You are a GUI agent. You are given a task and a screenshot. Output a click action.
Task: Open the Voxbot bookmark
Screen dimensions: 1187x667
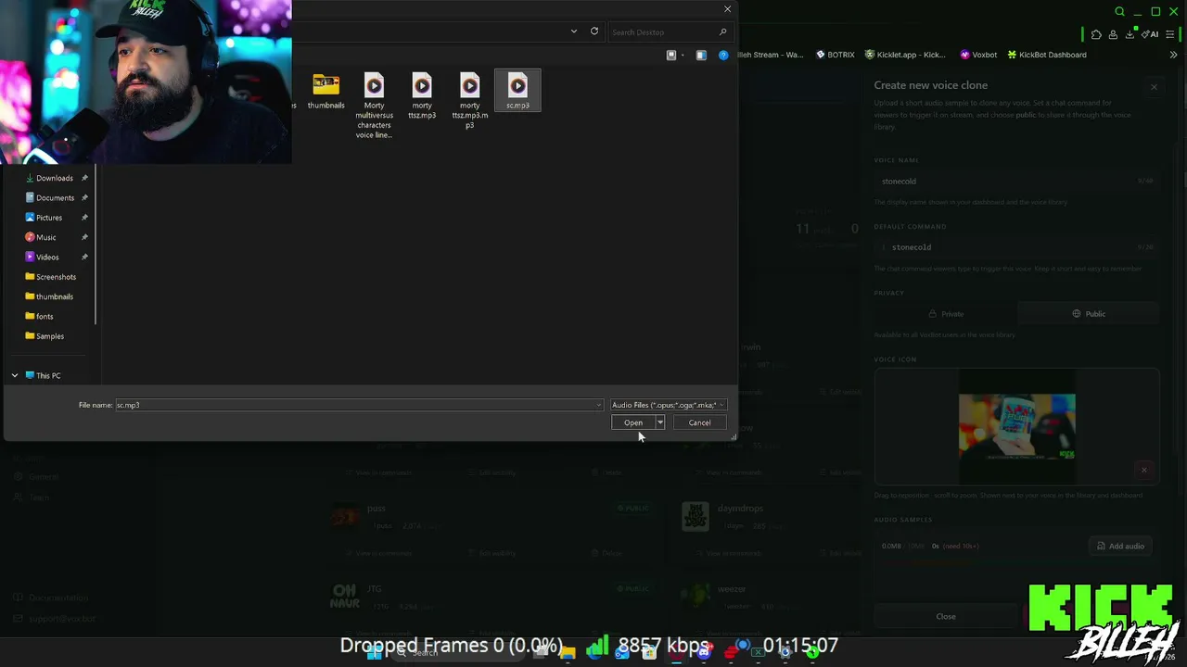pyautogui.click(x=978, y=55)
